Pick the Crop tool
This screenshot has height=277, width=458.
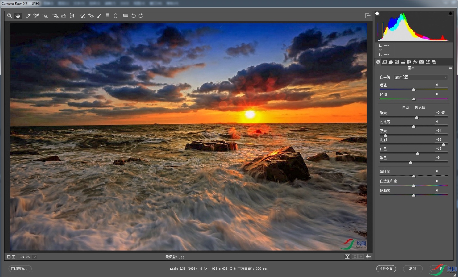click(55, 16)
